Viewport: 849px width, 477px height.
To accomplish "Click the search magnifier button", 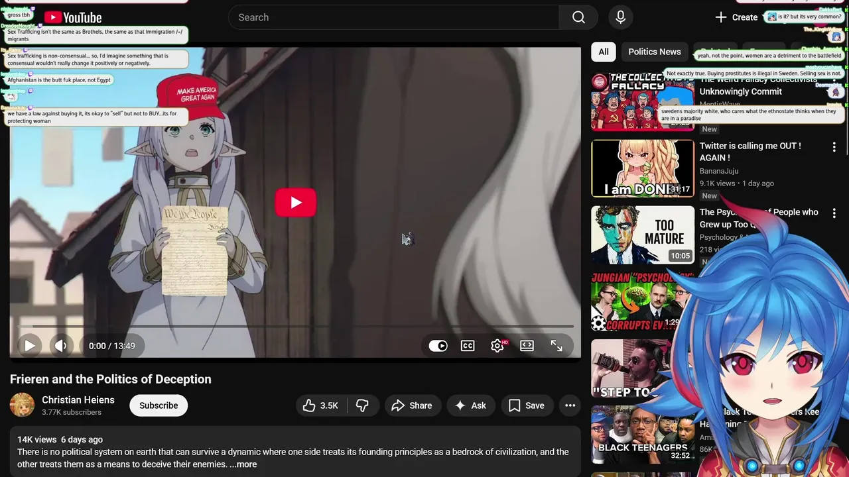I will pyautogui.click(x=578, y=17).
